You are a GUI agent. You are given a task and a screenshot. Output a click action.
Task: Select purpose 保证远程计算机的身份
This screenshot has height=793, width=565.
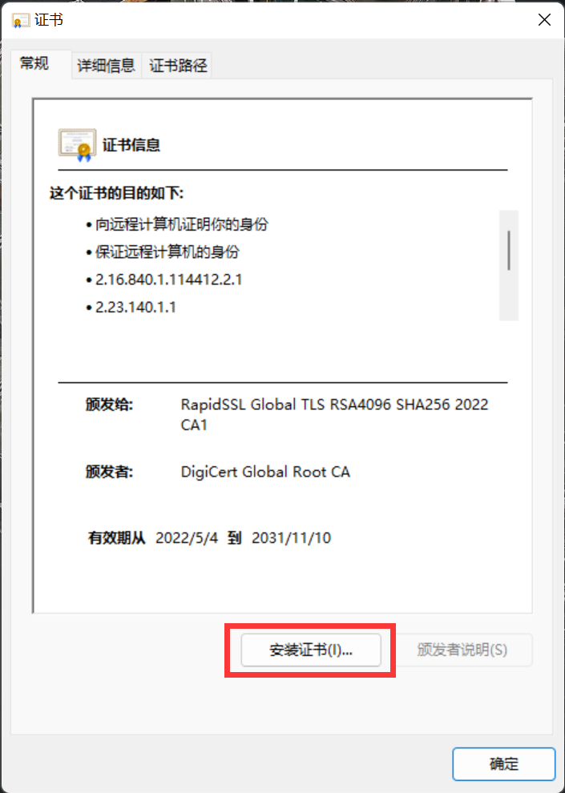167,252
